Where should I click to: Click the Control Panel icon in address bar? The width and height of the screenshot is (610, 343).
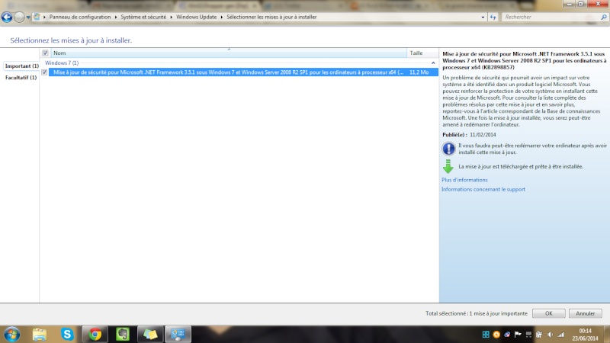pyautogui.click(x=37, y=17)
